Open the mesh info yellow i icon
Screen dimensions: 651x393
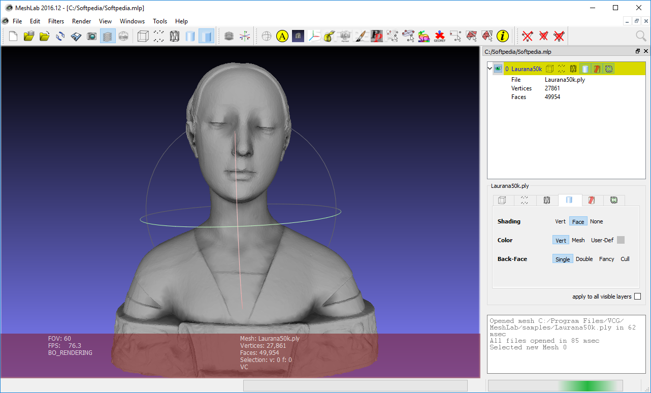pos(502,36)
